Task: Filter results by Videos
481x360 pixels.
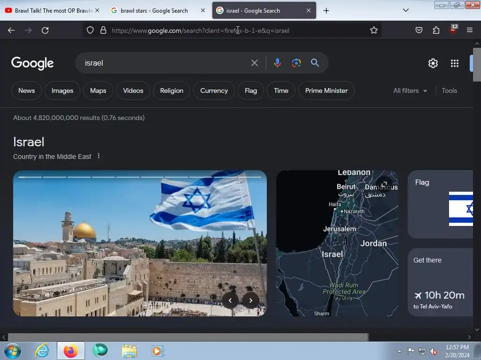Action: pos(133,90)
